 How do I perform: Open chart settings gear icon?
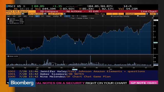[x=153, y=16]
